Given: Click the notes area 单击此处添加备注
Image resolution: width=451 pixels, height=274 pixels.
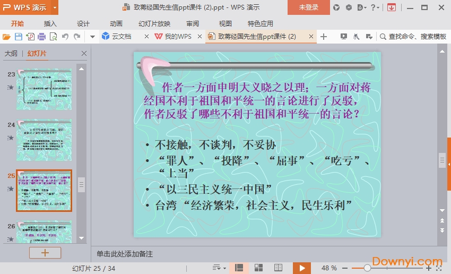Looking at the screenshot, I should tap(125, 254).
